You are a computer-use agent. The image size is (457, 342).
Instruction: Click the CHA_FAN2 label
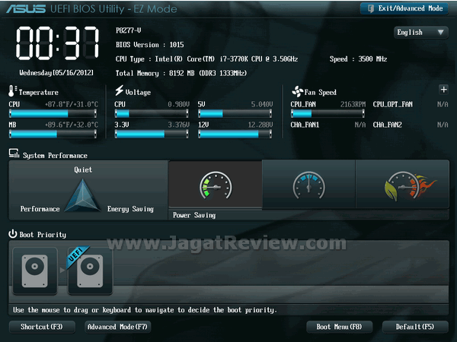tap(388, 125)
